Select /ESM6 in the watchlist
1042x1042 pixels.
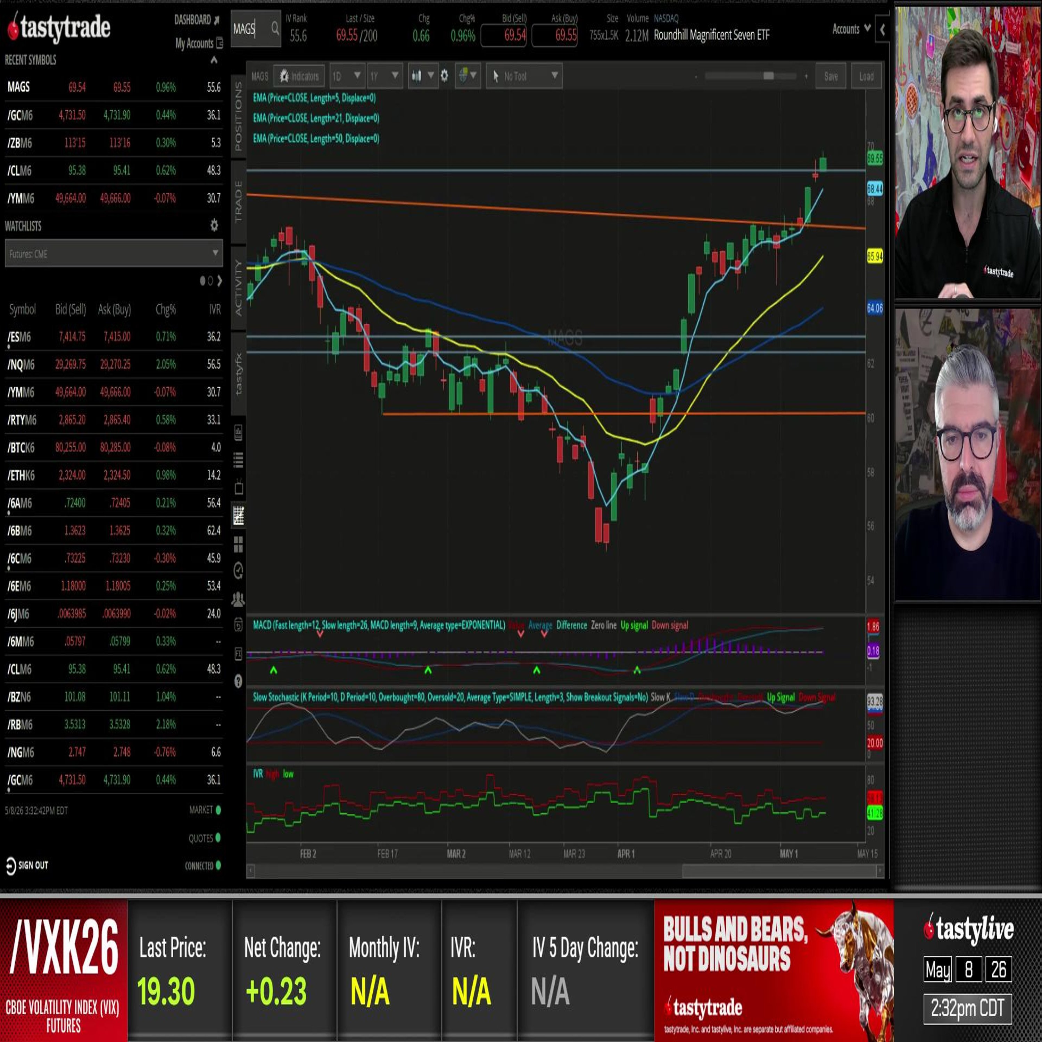tap(114, 337)
